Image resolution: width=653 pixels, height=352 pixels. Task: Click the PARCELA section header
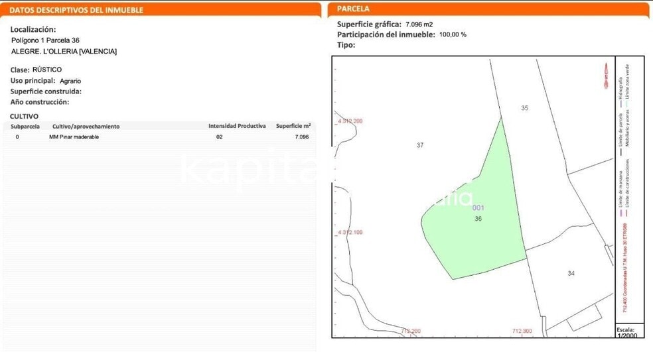pos(353,9)
